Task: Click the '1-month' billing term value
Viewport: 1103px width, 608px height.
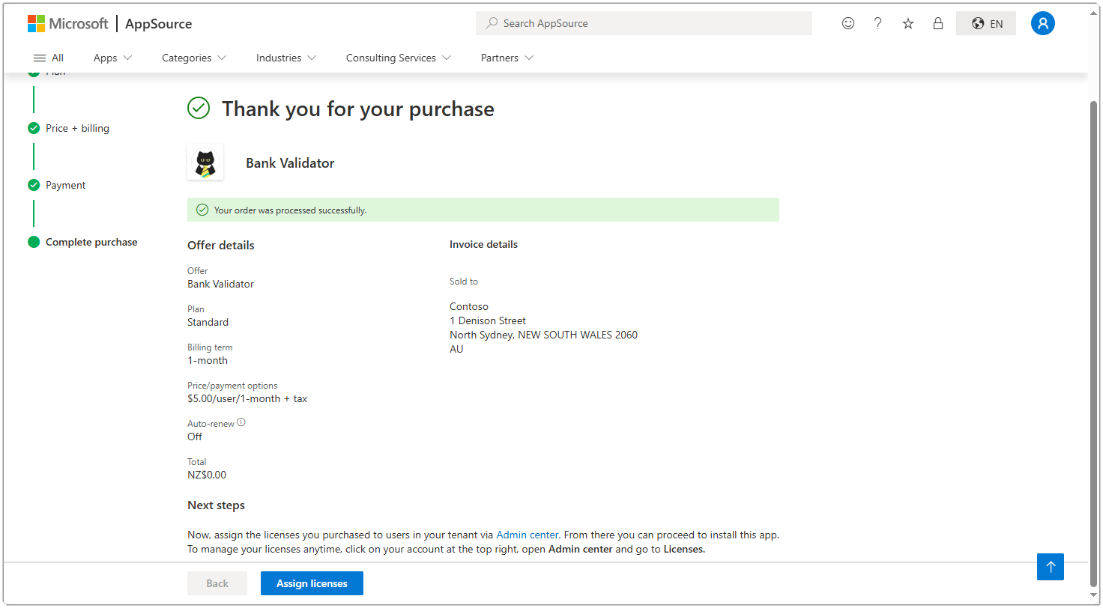Action: 208,360
